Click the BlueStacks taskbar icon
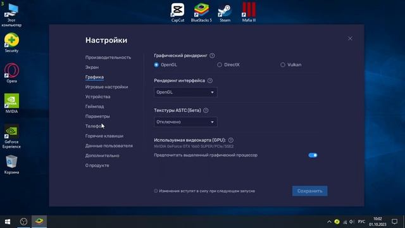Image resolution: width=405 pixels, height=228 pixels. 39,222
